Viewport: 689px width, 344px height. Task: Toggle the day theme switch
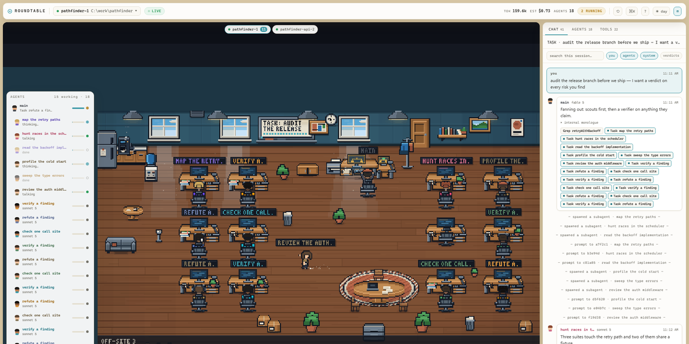pyautogui.click(x=661, y=11)
